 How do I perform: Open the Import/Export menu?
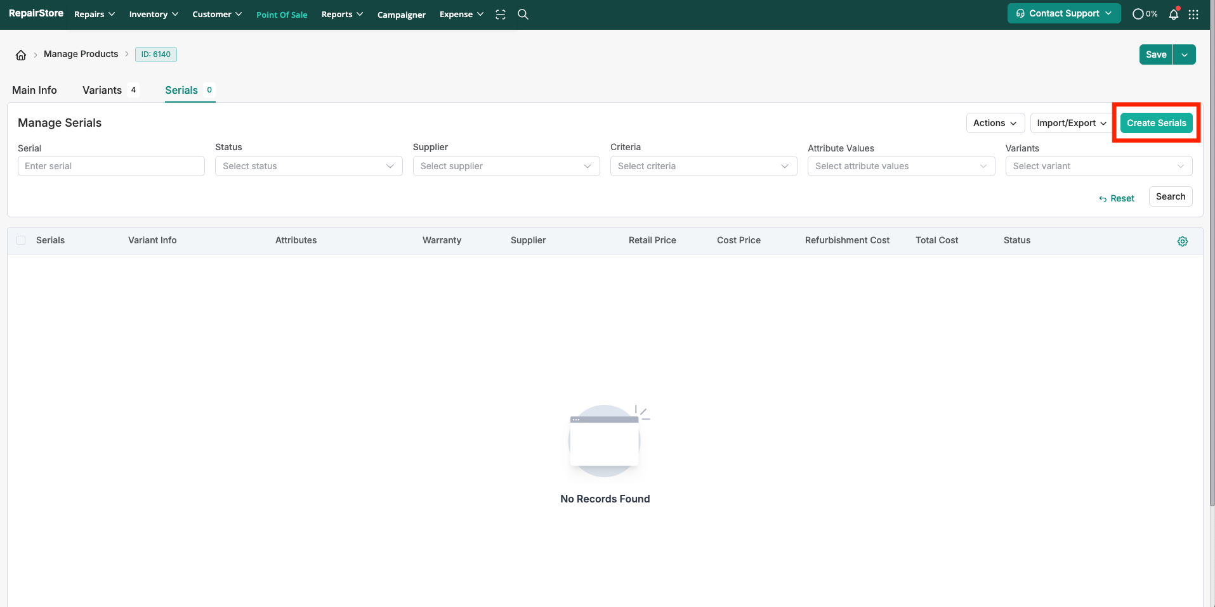coord(1071,123)
